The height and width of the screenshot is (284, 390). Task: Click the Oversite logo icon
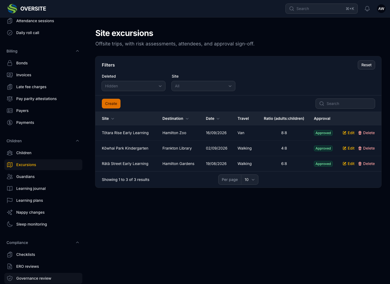(x=12, y=9)
